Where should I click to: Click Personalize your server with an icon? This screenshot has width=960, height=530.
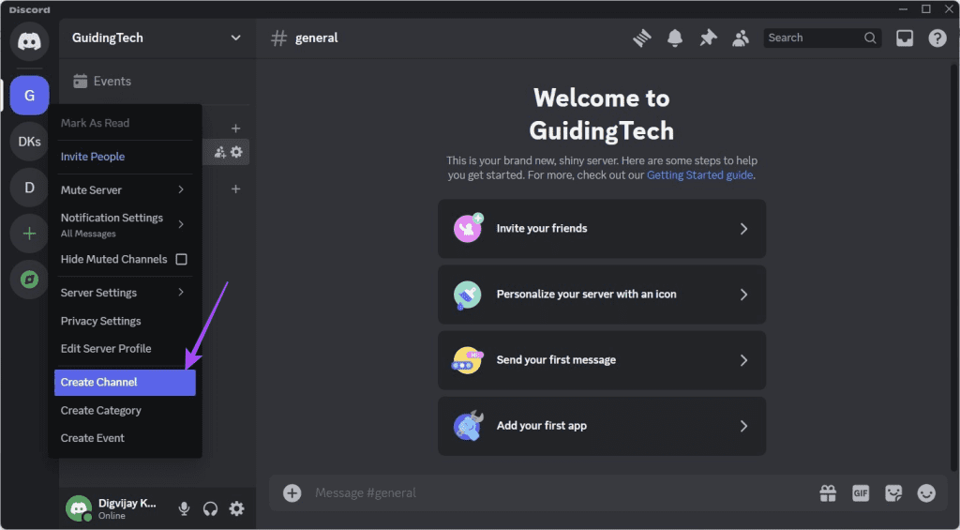pos(602,295)
